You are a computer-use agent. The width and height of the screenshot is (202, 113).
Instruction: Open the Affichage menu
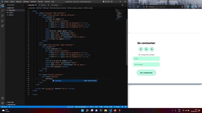(x=26, y=2)
